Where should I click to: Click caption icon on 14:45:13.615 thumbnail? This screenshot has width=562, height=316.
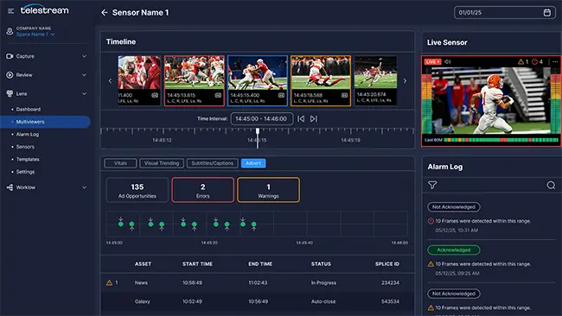pos(218,95)
